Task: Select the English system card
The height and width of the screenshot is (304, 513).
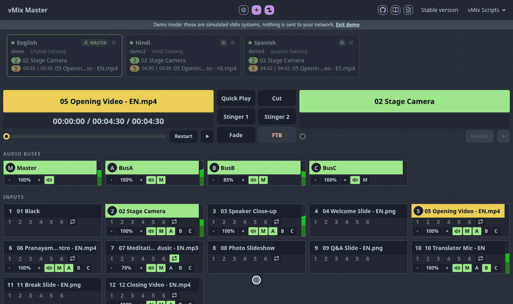Action: (65, 55)
